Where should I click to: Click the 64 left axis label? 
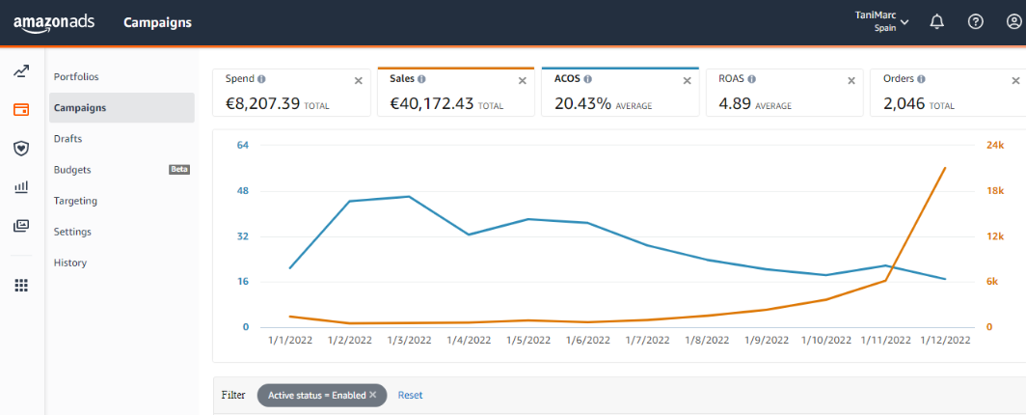tap(242, 146)
